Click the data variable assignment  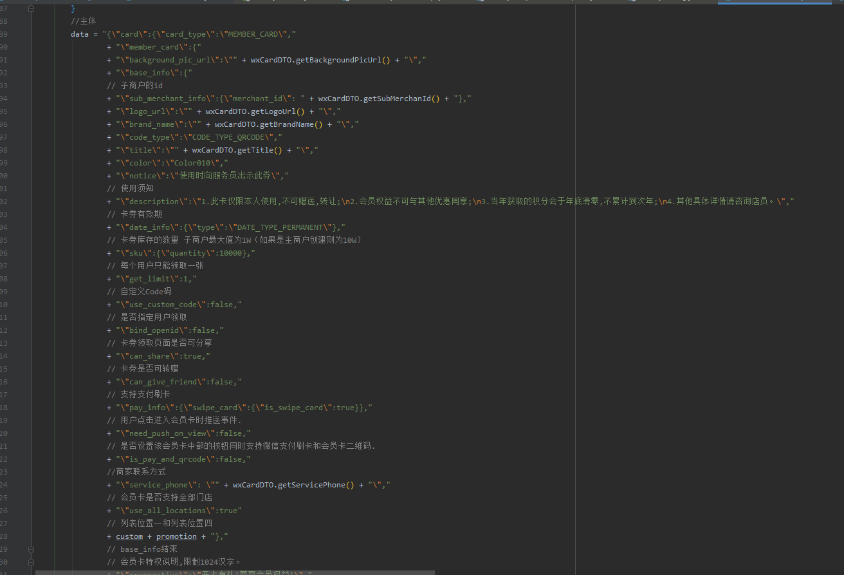pyautogui.click(x=80, y=34)
